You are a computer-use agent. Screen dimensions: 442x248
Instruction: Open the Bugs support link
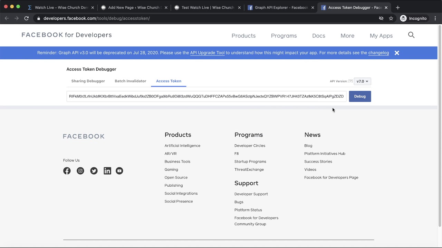point(239,202)
